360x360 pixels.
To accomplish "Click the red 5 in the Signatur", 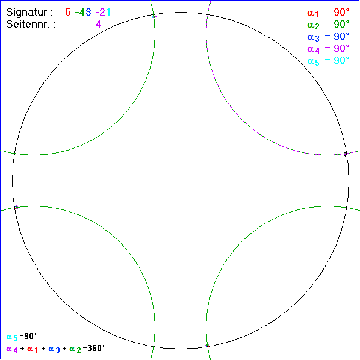I will (x=68, y=12).
